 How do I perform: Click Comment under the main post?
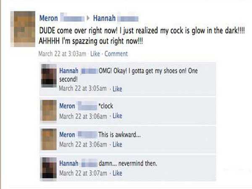(116, 54)
